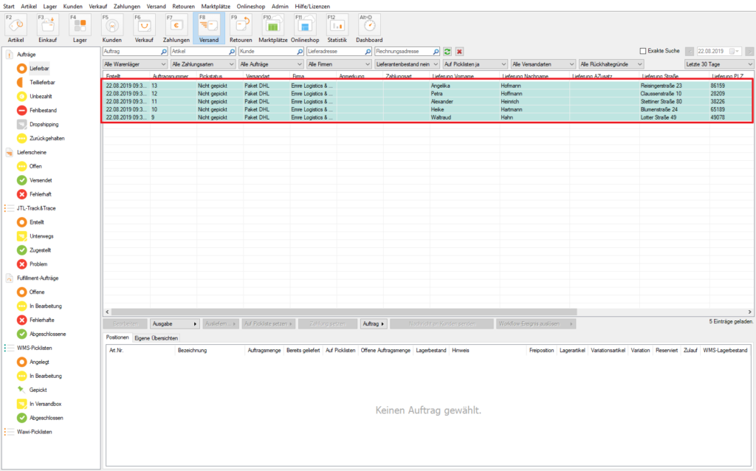Enable the Exakte Suche checkbox
756x471 pixels.
[643, 51]
